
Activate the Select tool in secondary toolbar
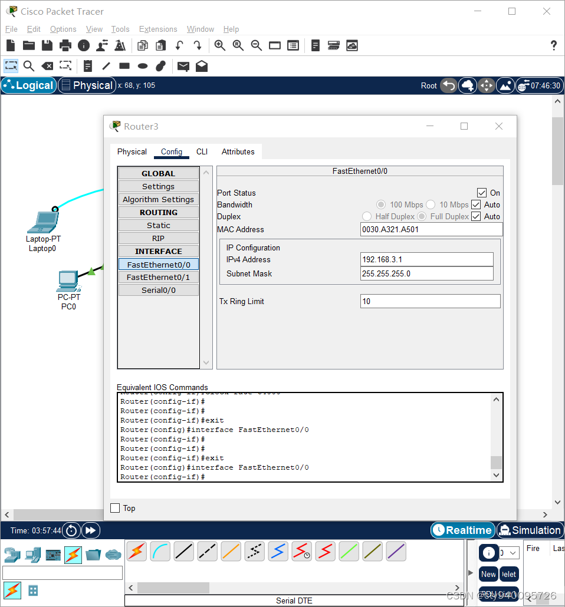point(11,66)
